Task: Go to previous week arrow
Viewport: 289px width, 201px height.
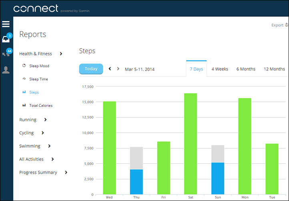Action: point(110,69)
